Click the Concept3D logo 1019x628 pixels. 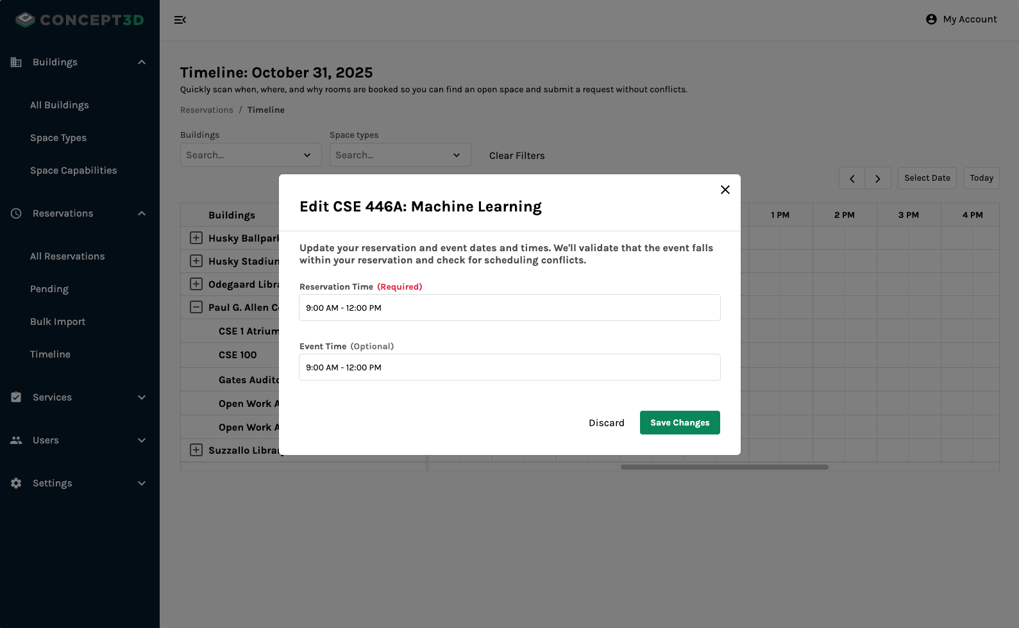[x=80, y=20]
